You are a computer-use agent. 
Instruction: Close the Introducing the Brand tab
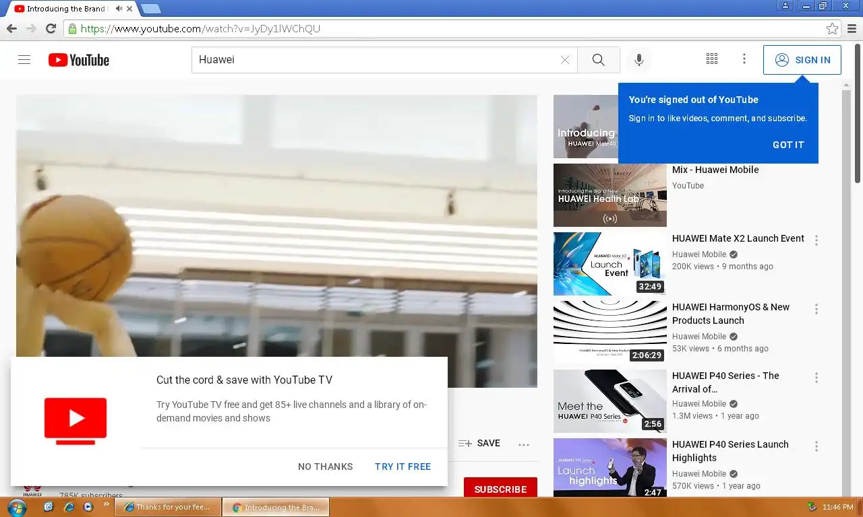(x=129, y=9)
